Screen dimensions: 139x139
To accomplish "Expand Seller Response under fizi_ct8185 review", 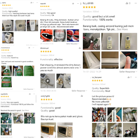I will (x=128, y=72).
